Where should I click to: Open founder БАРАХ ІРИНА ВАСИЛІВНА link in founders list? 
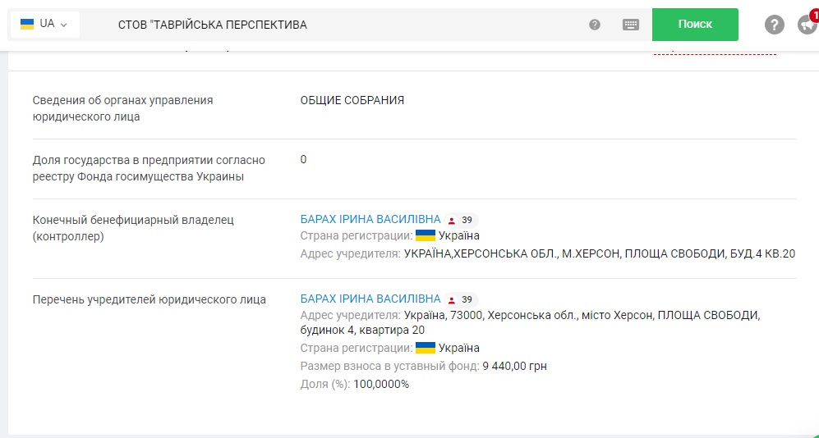coord(370,299)
